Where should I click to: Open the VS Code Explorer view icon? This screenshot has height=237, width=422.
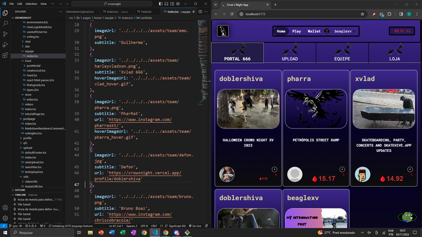pos(5,13)
